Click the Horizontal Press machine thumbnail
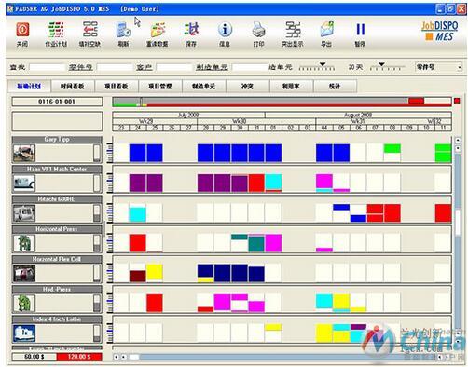The height and width of the screenshot is (367, 468). pos(24,243)
